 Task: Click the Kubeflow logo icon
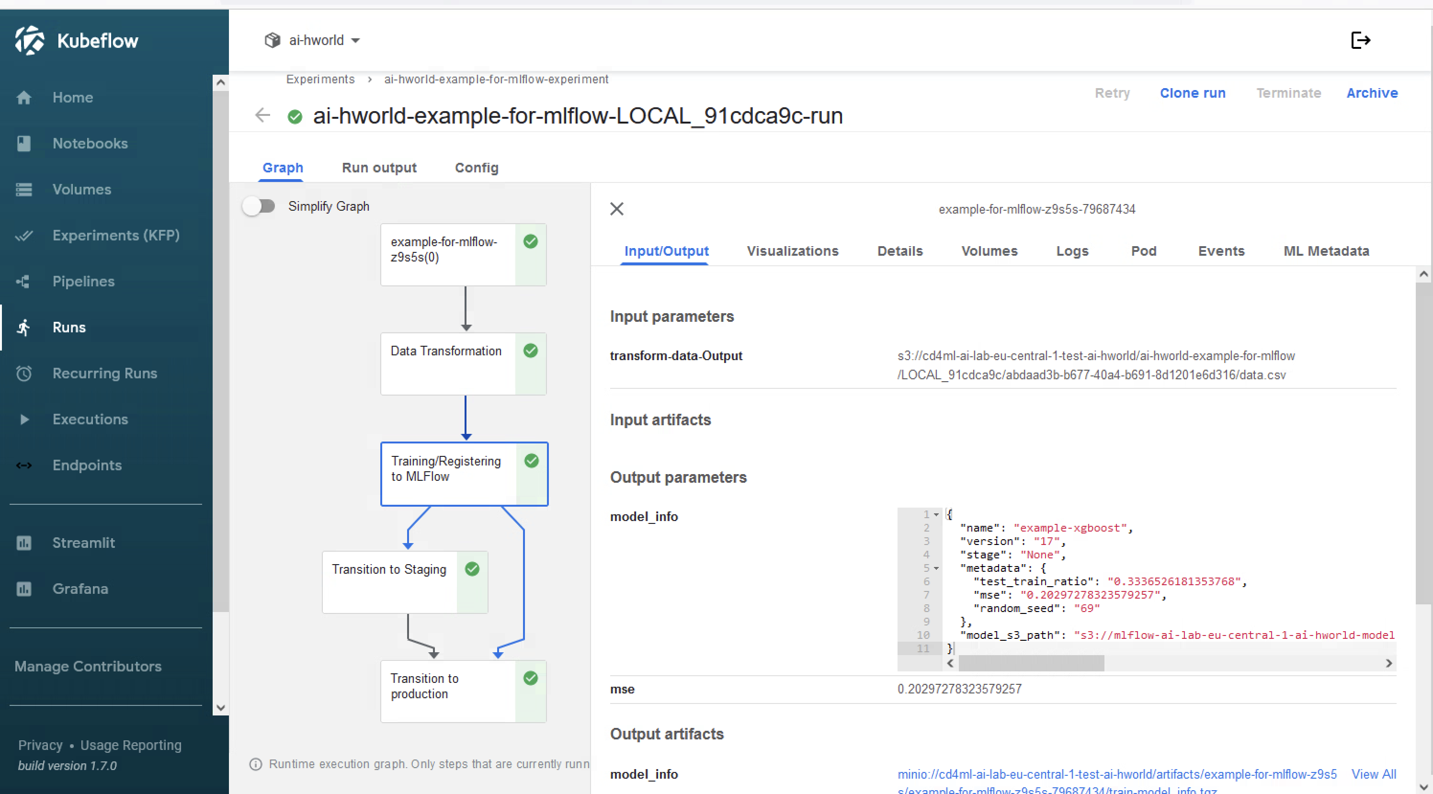30,40
